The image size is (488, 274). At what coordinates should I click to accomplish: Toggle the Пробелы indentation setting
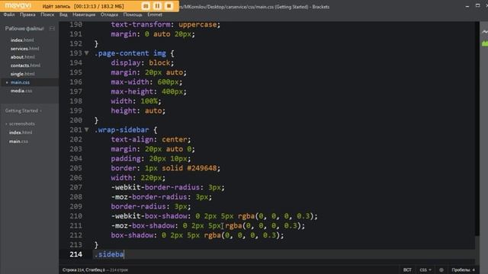click(461, 270)
